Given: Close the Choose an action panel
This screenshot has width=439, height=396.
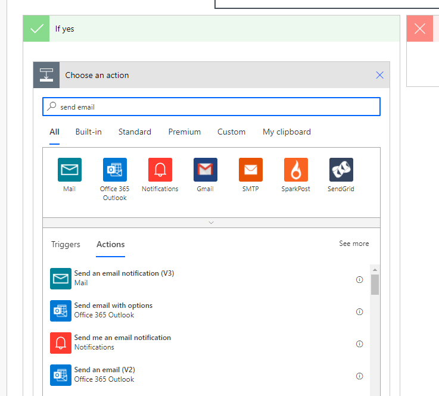Looking at the screenshot, I should pyautogui.click(x=379, y=75).
